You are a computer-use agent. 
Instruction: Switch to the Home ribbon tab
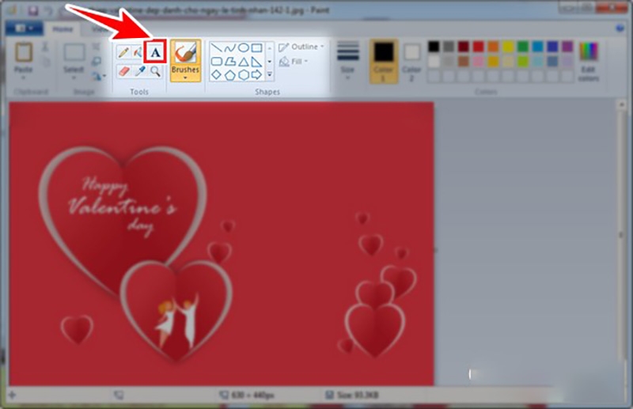click(x=63, y=29)
